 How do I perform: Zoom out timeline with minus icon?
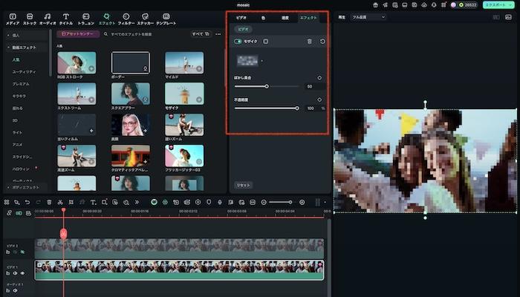tap(264, 202)
